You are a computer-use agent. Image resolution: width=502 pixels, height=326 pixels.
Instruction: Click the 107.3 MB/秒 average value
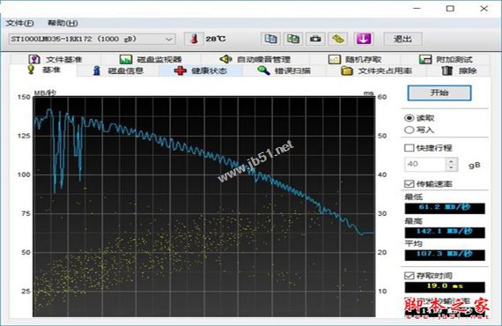[445, 255]
